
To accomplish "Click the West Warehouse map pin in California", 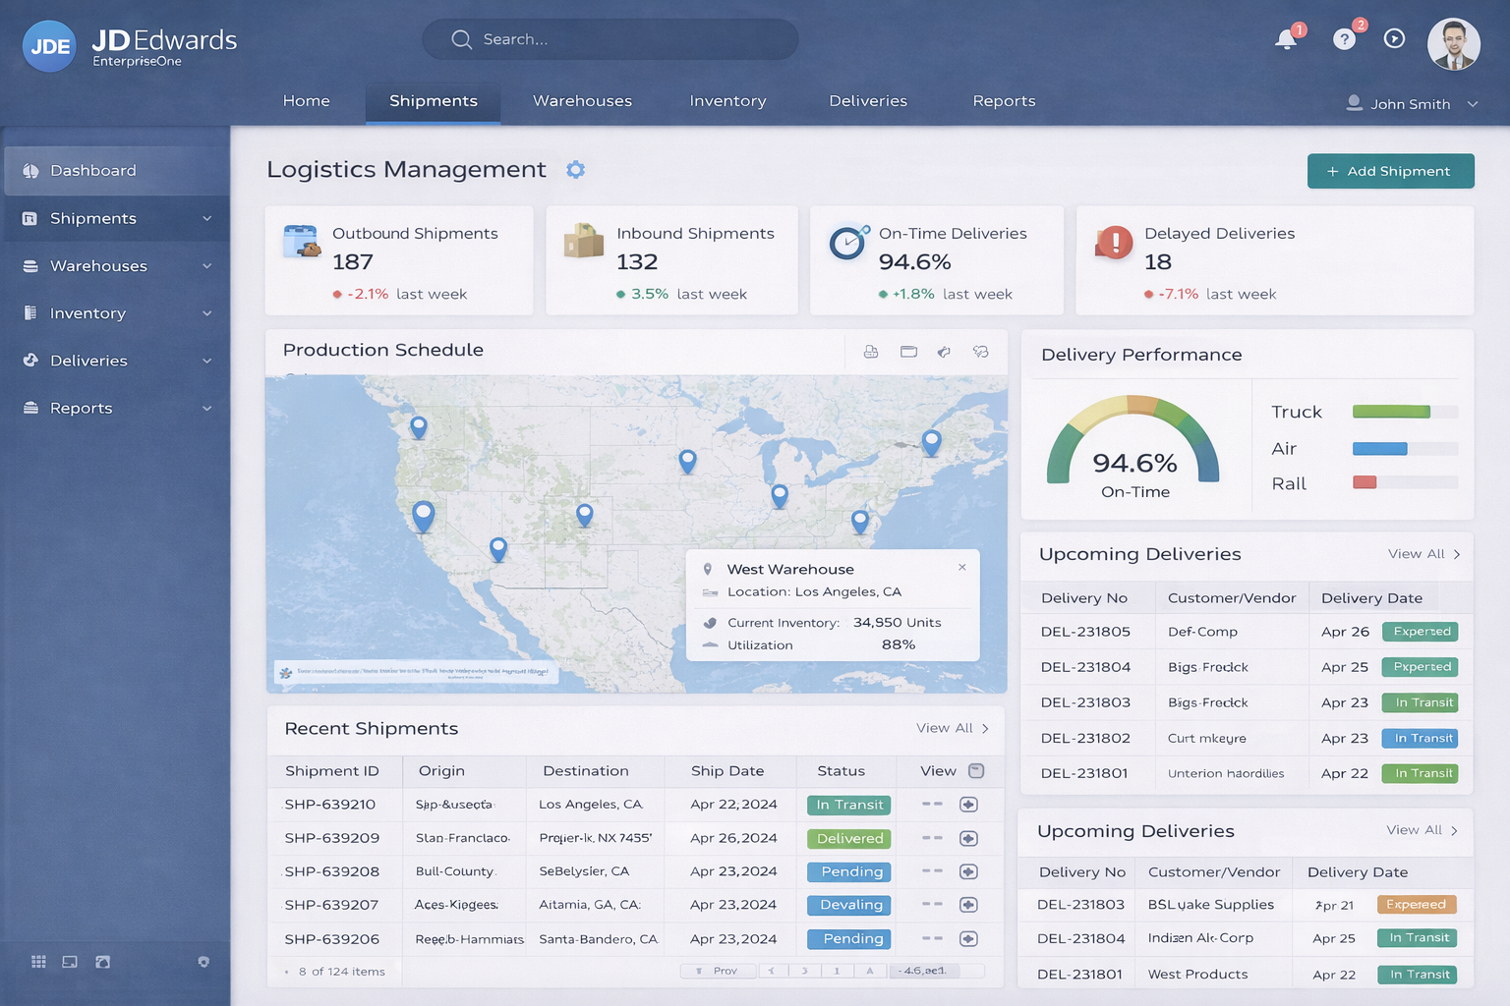I will [x=424, y=514].
